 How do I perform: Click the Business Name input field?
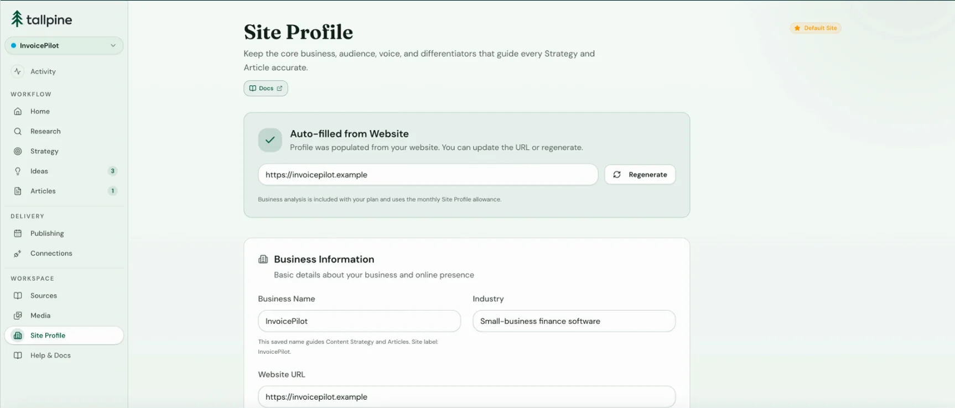pyautogui.click(x=359, y=321)
